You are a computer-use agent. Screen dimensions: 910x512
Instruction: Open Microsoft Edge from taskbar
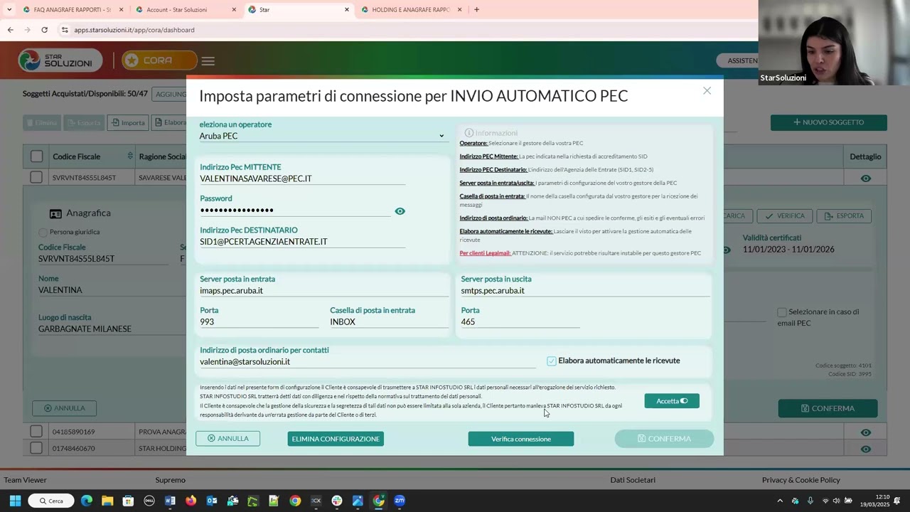[86, 501]
